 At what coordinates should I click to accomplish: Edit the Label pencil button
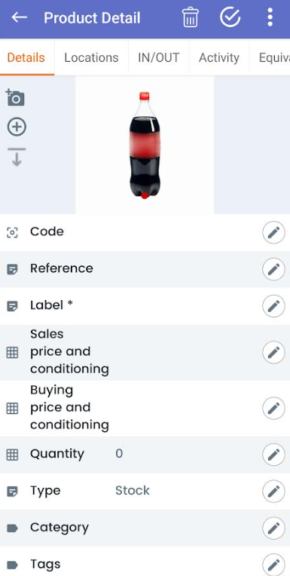[x=273, y=306]
